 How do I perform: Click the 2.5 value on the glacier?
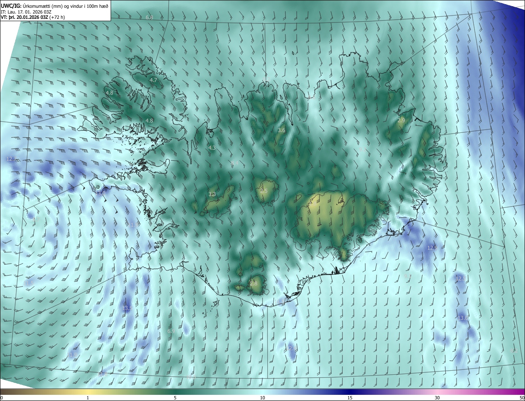264,191
